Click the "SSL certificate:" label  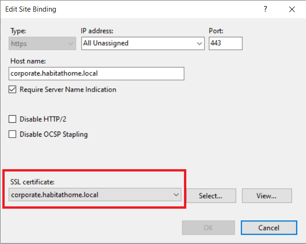click(32, 182)
